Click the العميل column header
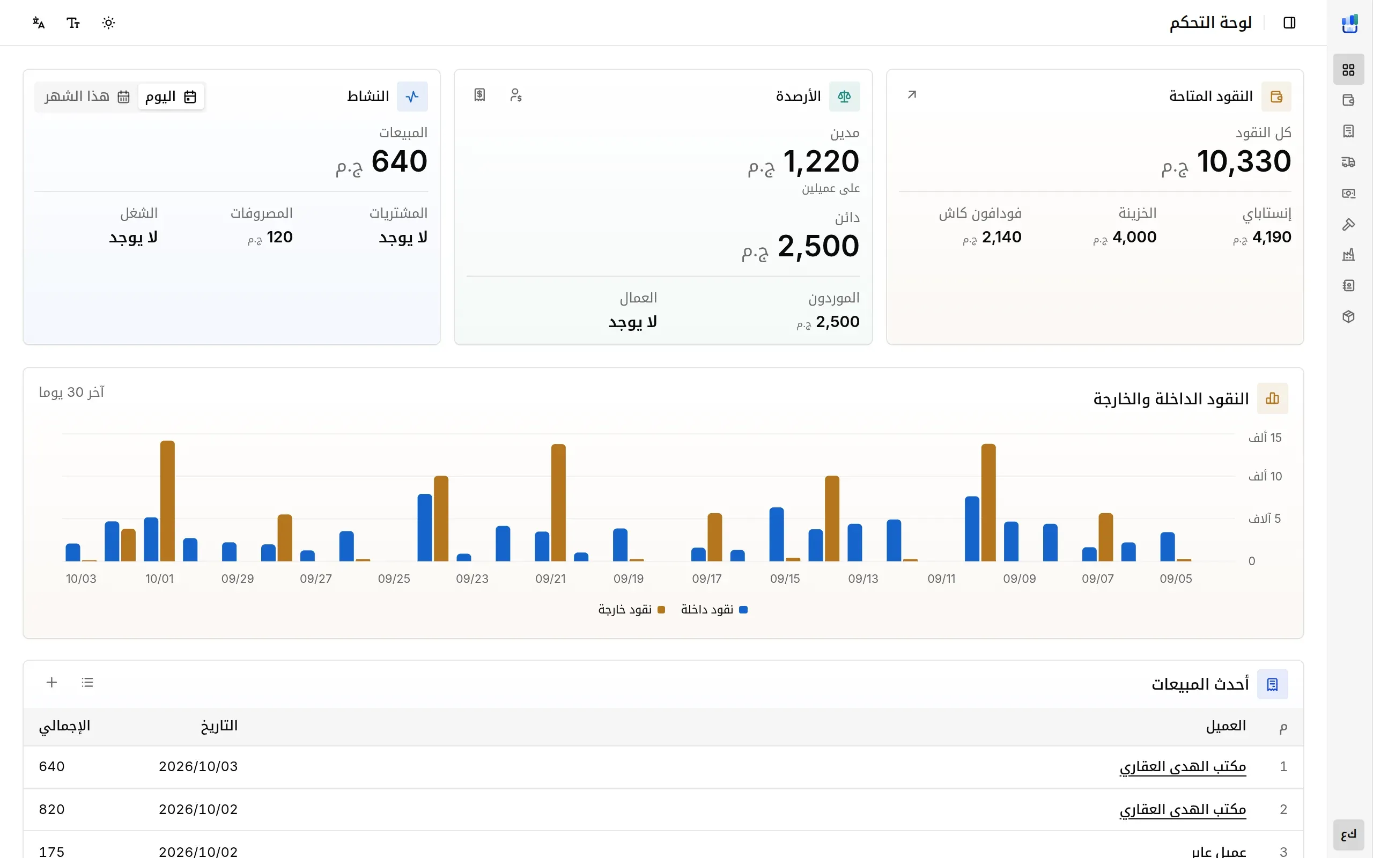Screen dimensions: 1373x858 coord(1226,726)
